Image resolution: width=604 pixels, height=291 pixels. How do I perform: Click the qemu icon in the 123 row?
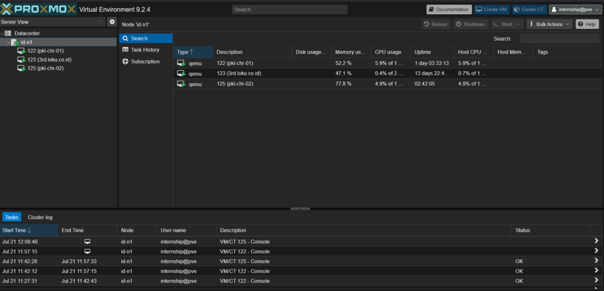click(x=181, y=73)
